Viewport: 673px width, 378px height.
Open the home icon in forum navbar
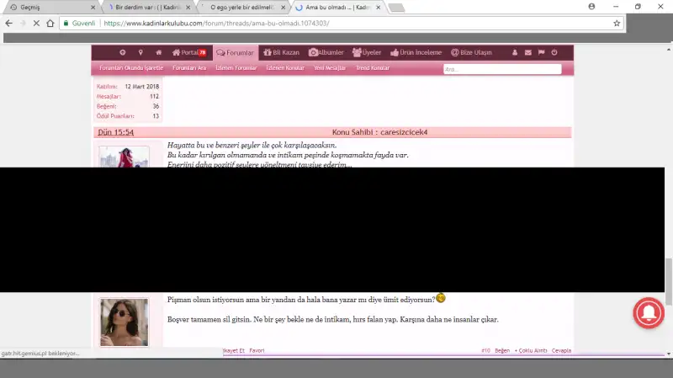coord(158,52)
